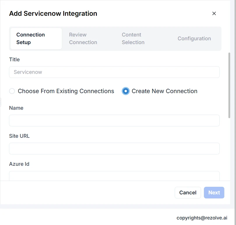The height and width of the screenshot is (225, 236).
Task: Click the Site URL field label
Action: (x=19, y=136)
